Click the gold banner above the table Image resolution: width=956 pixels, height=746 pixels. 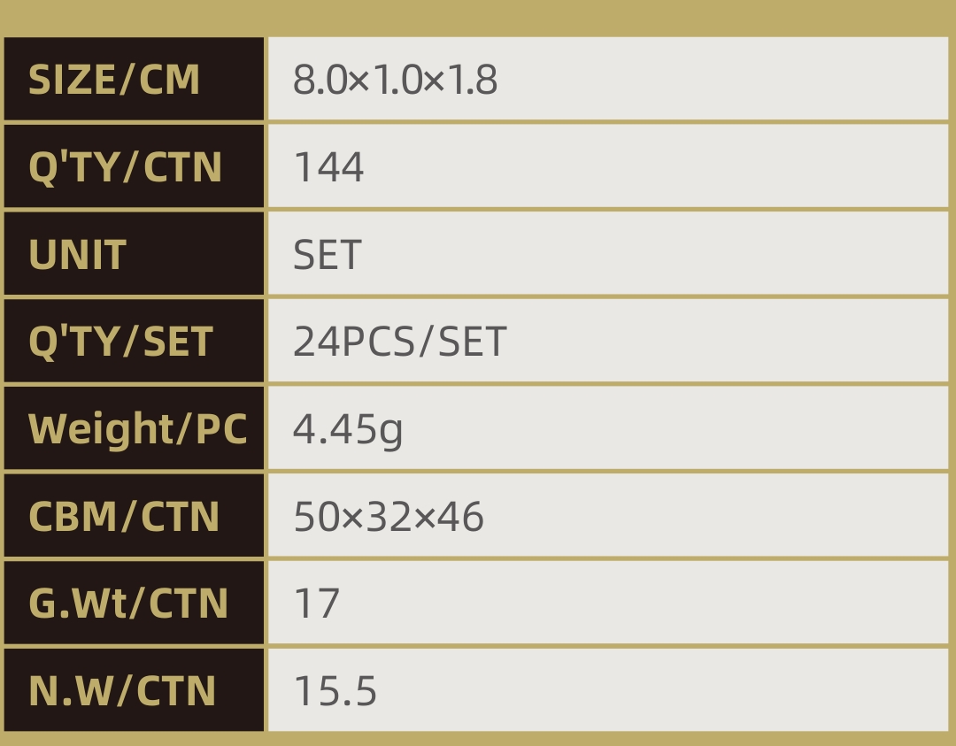478,16
